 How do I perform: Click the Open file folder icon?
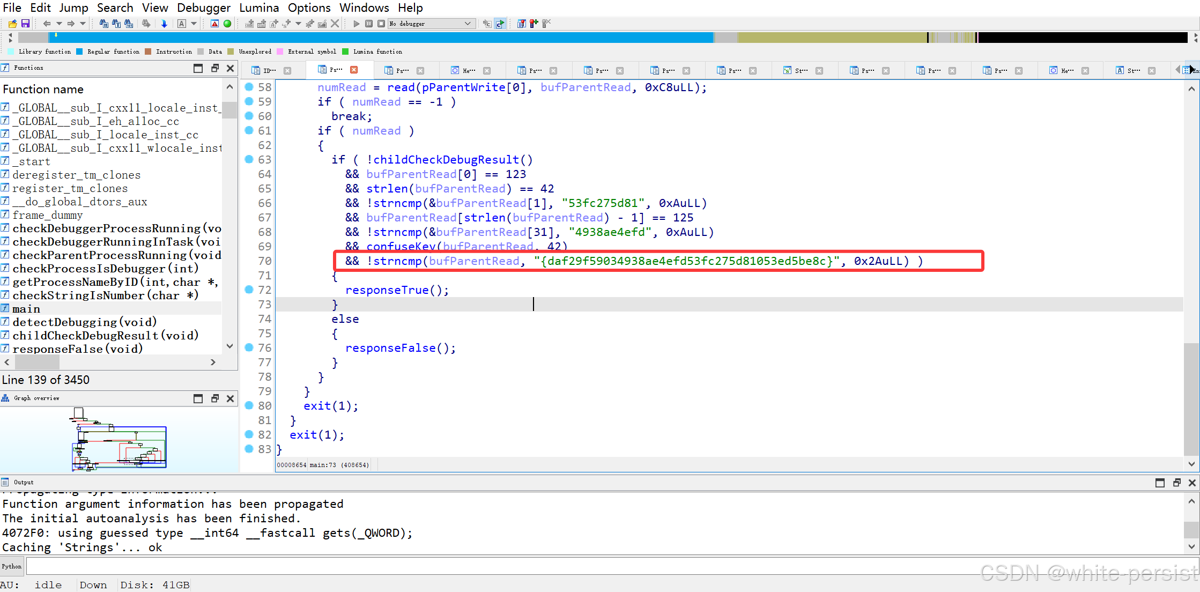(x=12, y=24)
